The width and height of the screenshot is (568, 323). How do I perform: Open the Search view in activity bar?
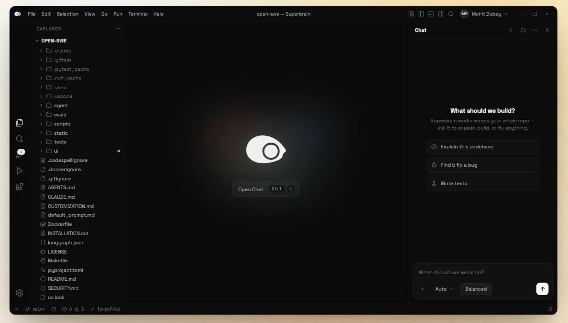(x=20, y=139)
